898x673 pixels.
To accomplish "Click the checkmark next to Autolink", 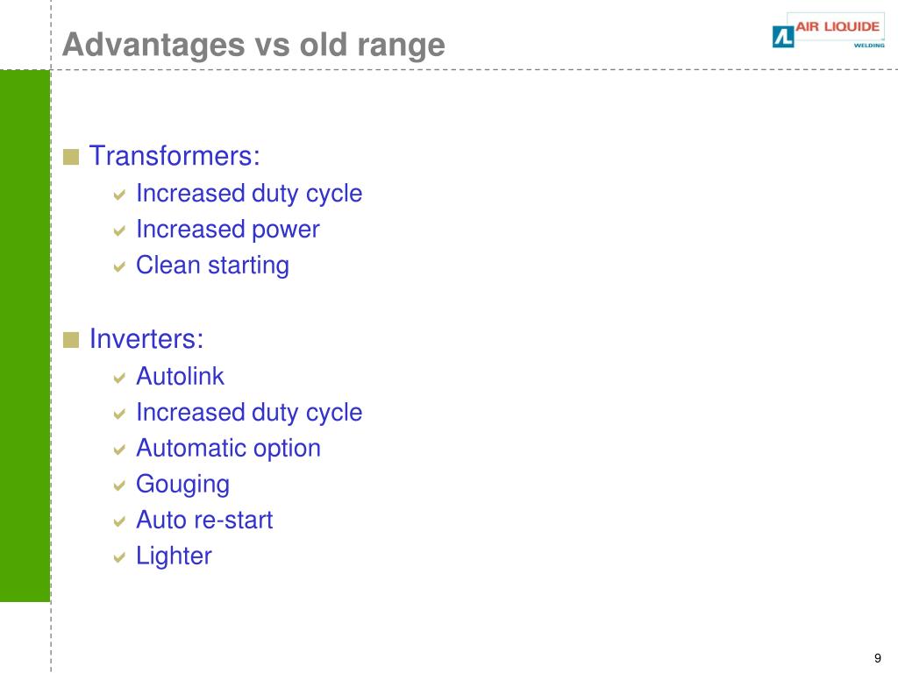I will pos(119,379).
